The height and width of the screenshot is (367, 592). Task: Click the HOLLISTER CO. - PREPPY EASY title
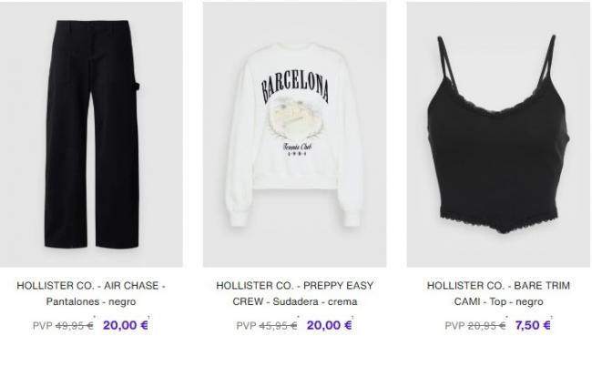pos(295,285)
